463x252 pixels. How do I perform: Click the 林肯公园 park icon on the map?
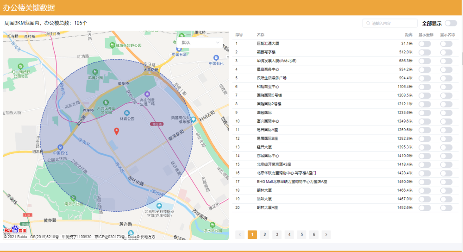(x=127, y=113)
